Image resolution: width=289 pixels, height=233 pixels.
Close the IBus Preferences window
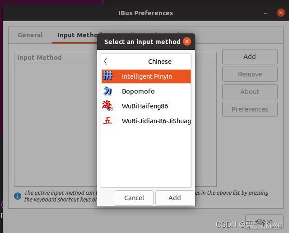coord(281,13)
